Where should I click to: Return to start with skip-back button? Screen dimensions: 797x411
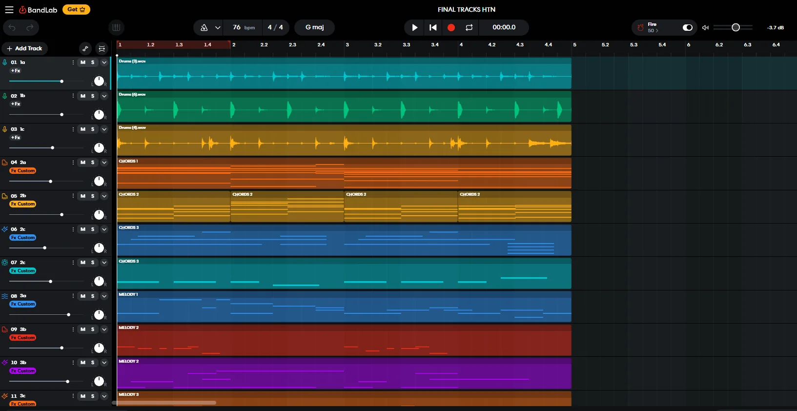[433, 27]
